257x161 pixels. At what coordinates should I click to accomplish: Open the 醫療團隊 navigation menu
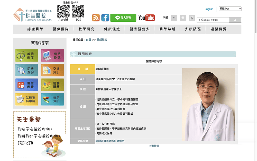tap(61, 29)
